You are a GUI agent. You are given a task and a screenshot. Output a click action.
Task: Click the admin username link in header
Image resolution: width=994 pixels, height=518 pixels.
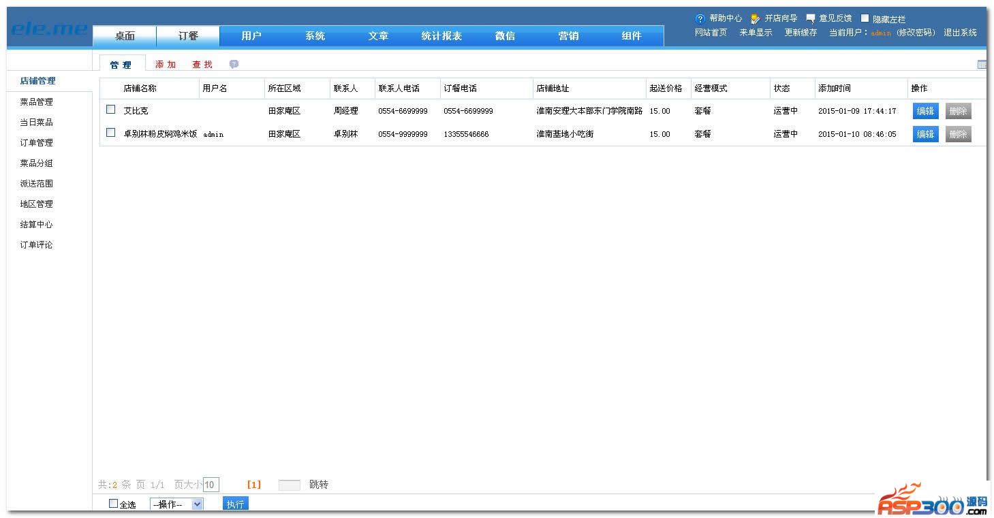[880, 33]
